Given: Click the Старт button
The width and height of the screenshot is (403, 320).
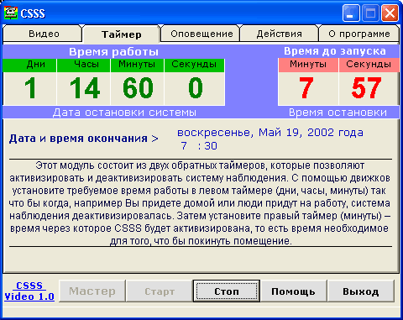Looking at the screenshot, I should [160, 291].
